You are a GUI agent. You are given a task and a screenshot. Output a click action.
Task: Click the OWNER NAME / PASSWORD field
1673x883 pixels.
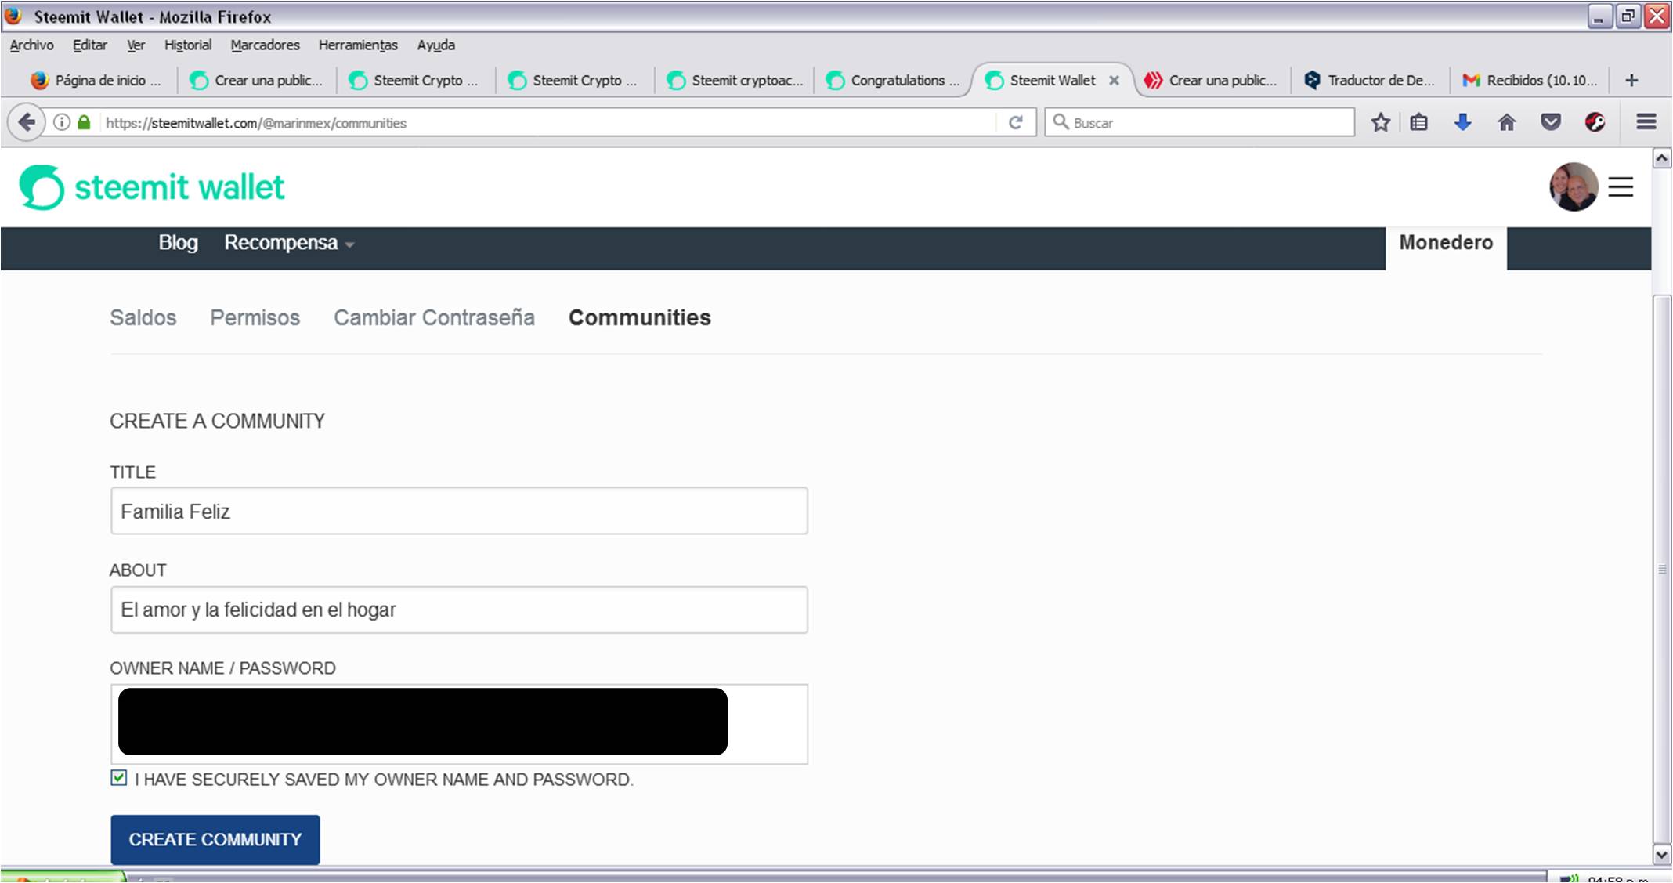click(459, 723)
